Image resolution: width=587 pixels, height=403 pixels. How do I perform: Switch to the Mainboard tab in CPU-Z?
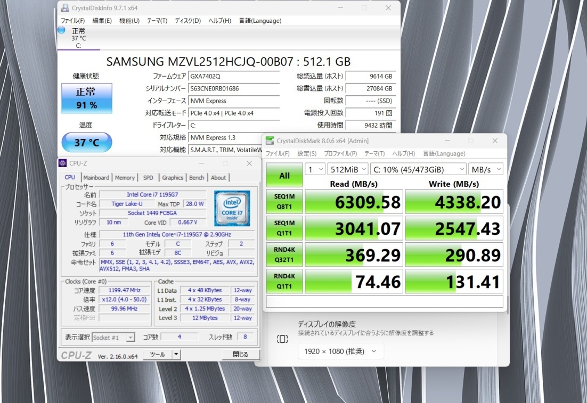point(96,178)
